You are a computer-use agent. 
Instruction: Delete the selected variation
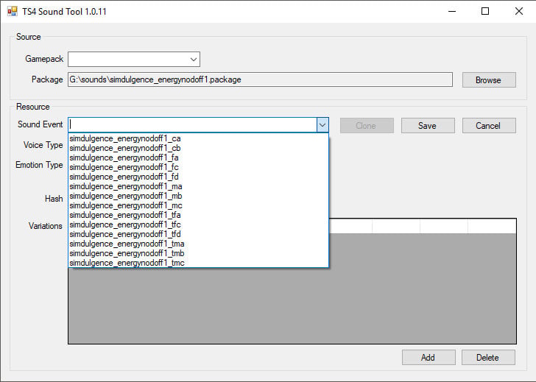coord(488,358)
